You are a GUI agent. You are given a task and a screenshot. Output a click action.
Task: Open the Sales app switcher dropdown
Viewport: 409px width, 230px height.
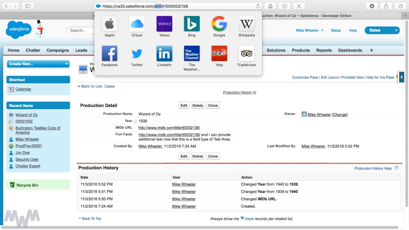(x=382, y=30)
